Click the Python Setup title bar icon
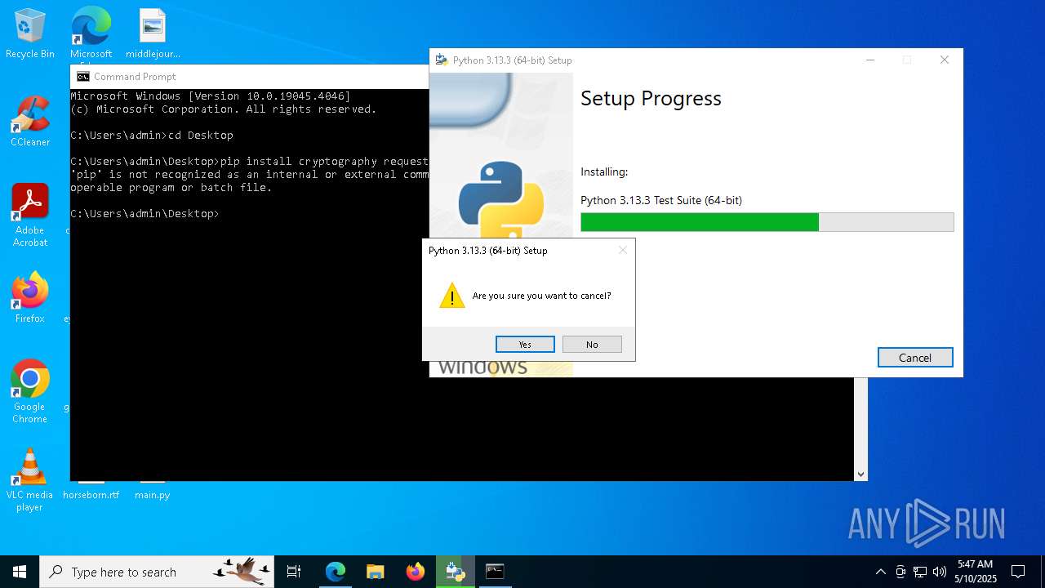 pyautogui.click(x=442, y=60)
